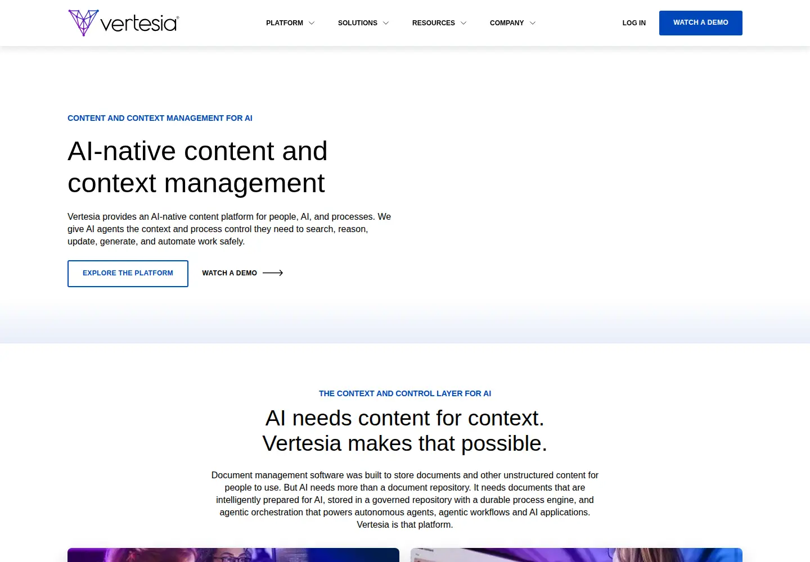
Task: Click the "Content and Context Management for AI" tagline
Action: pos(160,118)
